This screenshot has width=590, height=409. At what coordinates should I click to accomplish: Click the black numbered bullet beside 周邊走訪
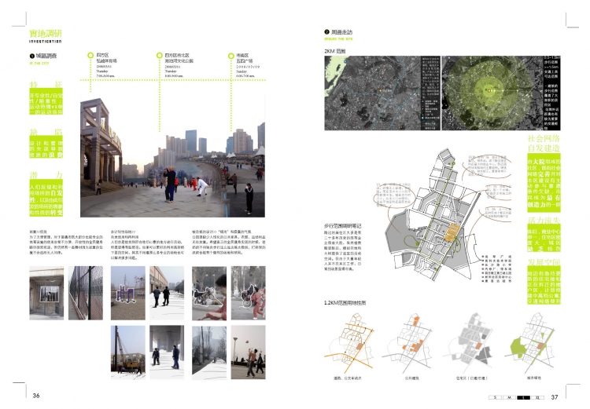pyautogui.click(x=326, y=32)
